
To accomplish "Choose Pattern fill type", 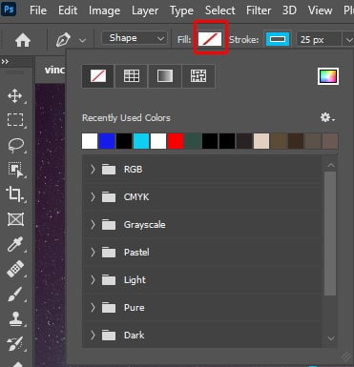I will coord(198,76).
